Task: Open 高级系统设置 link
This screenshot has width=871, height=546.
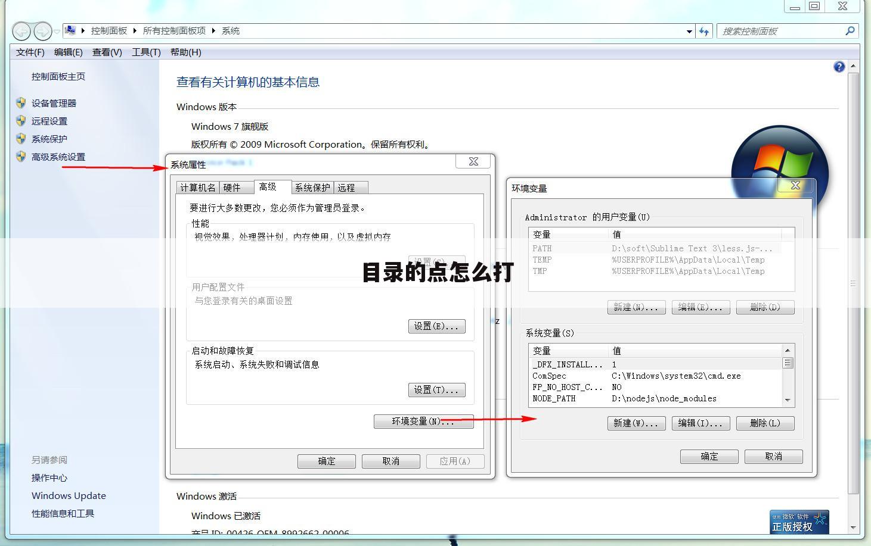Action: tap(58, 157)
